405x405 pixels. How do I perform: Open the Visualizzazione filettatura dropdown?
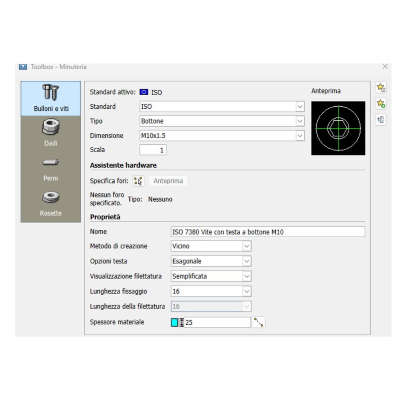point(211,276)
